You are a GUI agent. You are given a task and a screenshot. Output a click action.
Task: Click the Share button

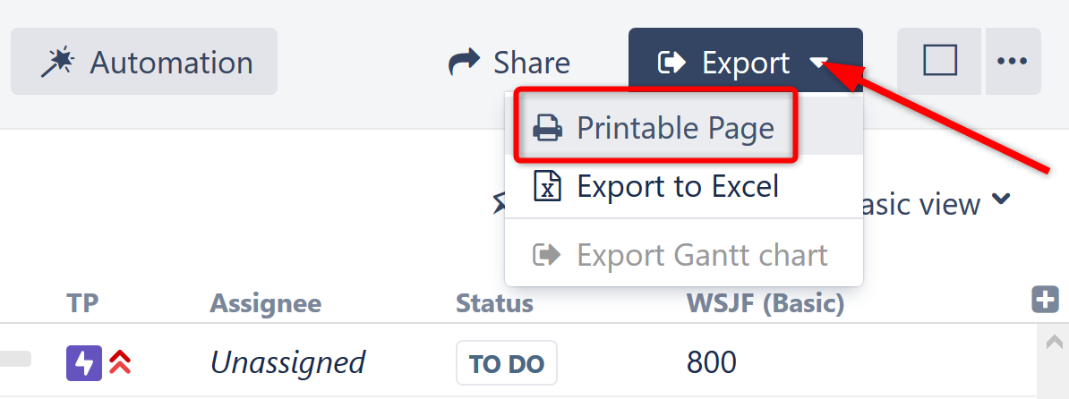[509, 63]
